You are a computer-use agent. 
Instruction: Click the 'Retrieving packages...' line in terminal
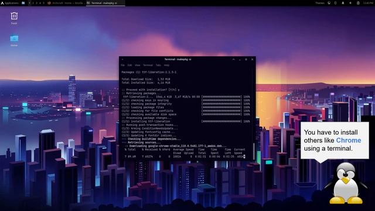point(141,93)
